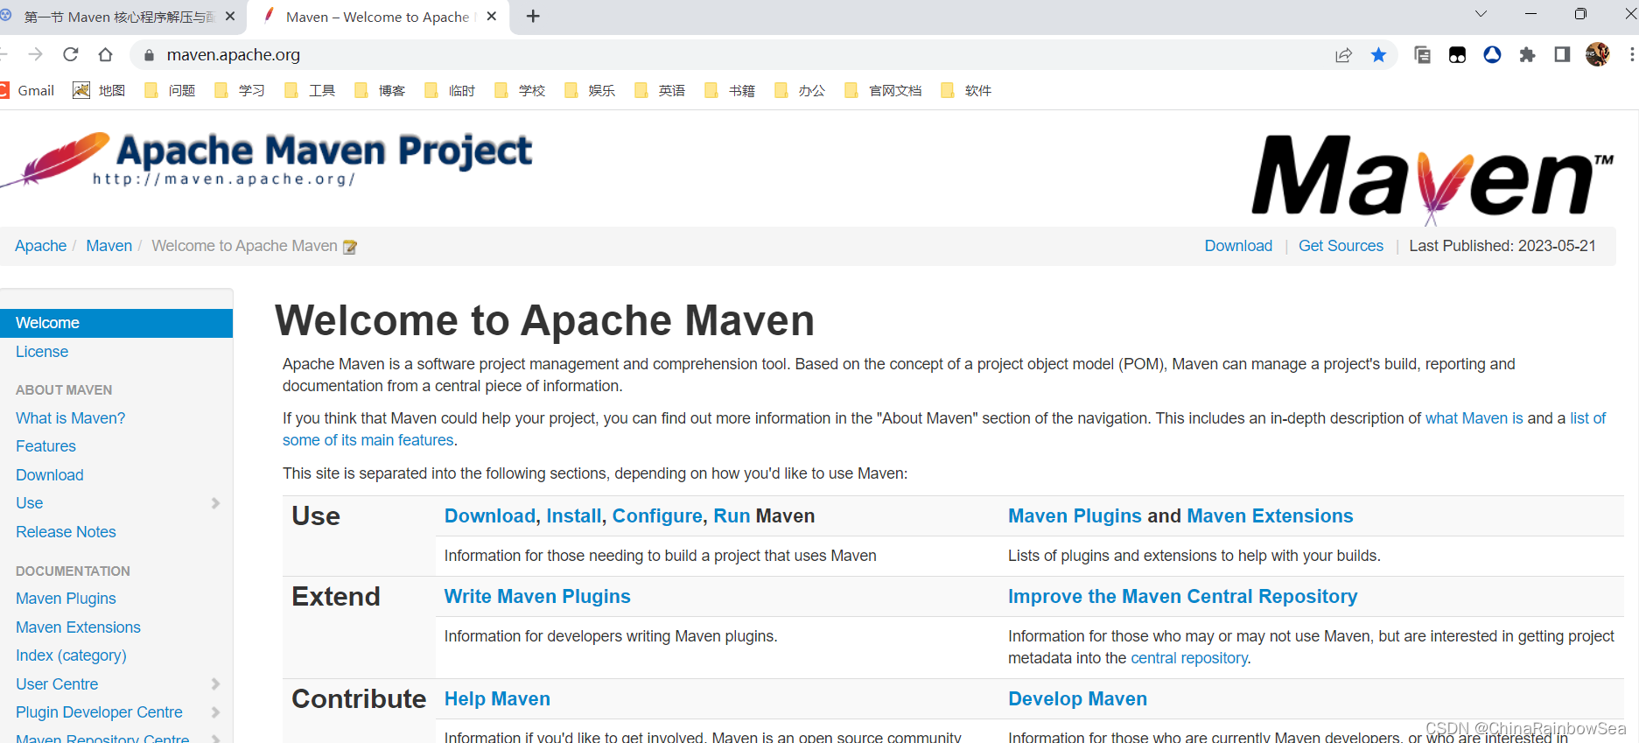
Task: Reload the page with the refresh icon
Action: [x=71, y=54]
